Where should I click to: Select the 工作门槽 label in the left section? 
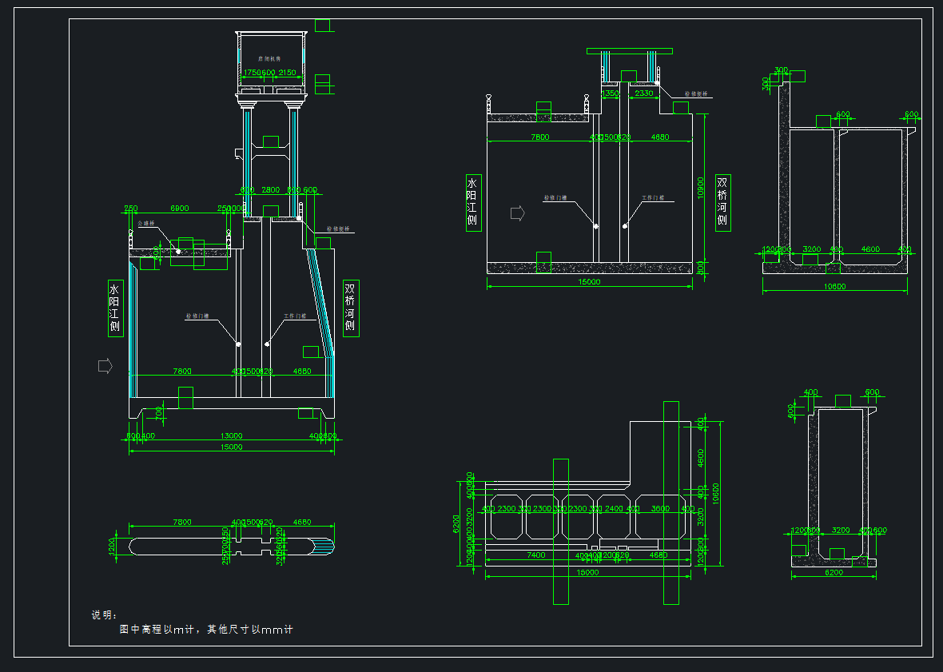(x=296, y=316)
